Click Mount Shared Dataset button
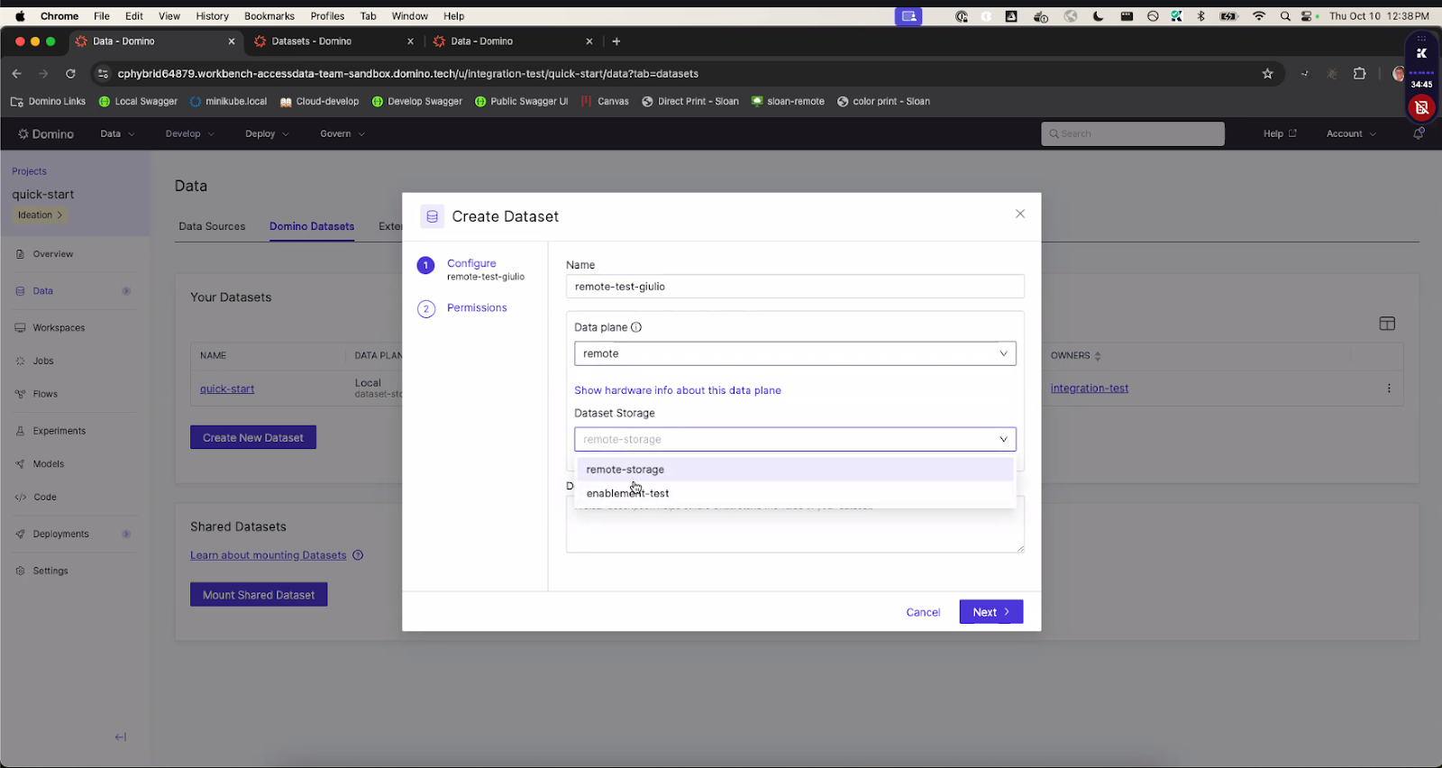Screen dimensions: 1442x768 259,595
